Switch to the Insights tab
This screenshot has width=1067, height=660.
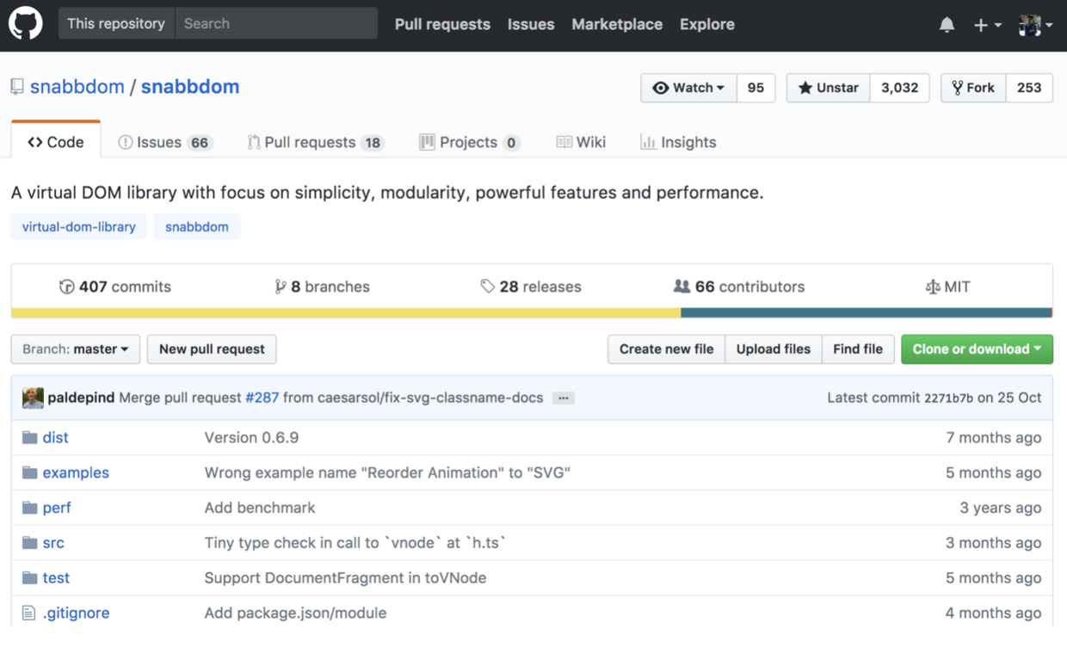coord(678,142)
